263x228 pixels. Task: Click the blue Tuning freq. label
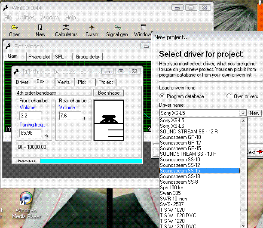pyautogui.click(x=32, y=125)
